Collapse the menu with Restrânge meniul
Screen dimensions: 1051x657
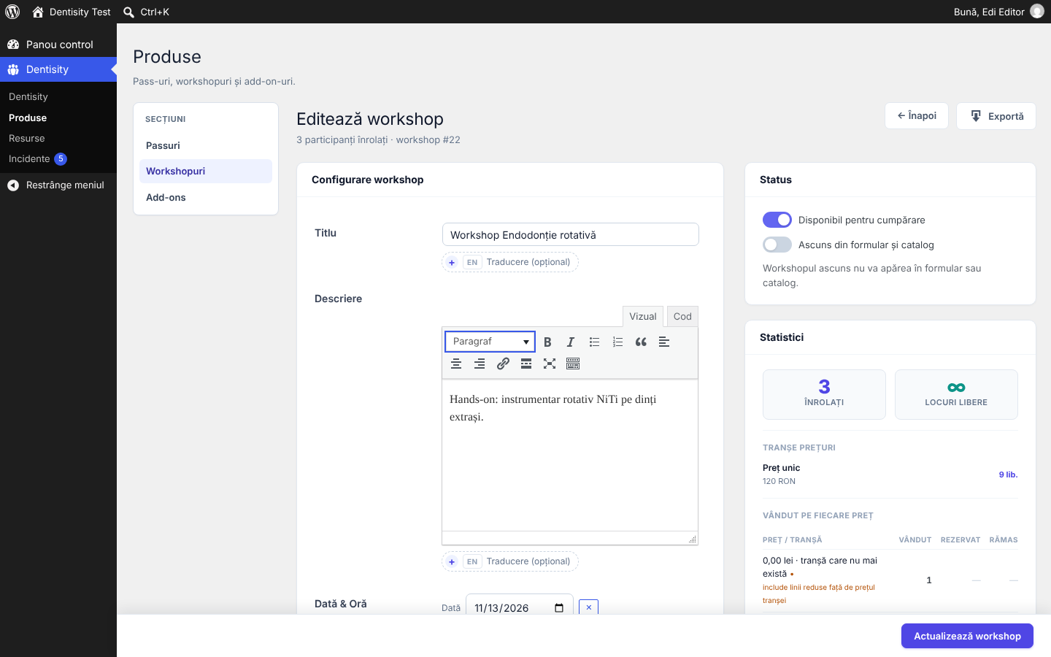point(58,185)
